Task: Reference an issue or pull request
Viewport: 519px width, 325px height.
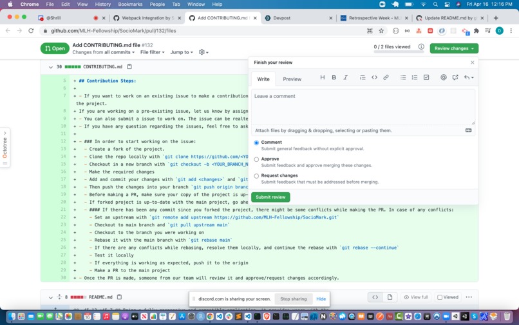Action: click(455, 77)
